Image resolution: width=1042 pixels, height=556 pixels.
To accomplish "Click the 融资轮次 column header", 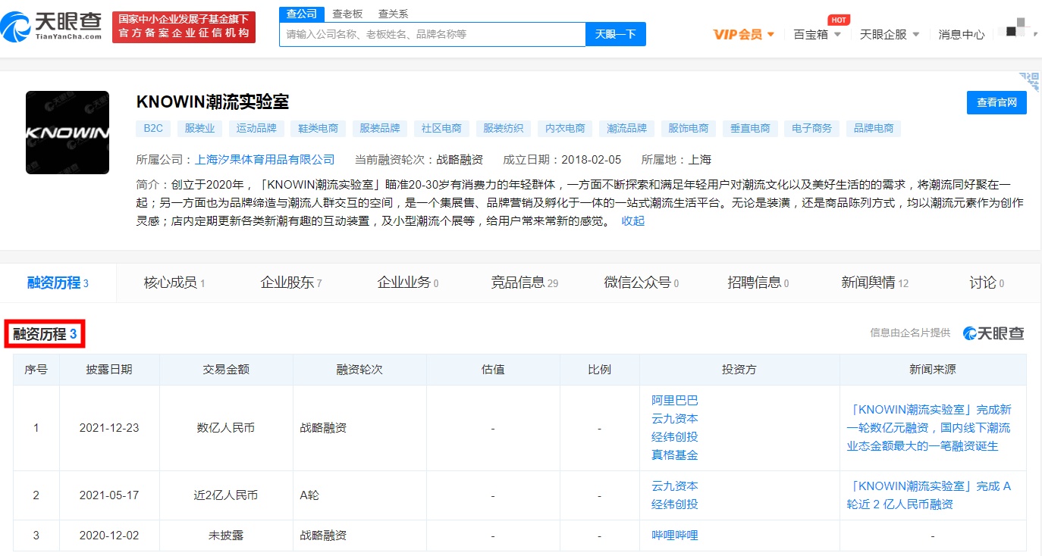I will pos(359,370).
